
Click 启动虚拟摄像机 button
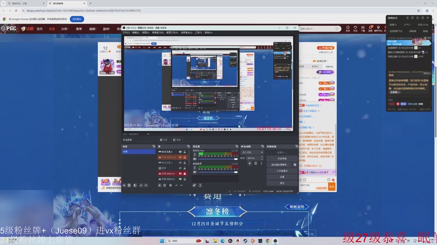click(x=279, y=165)
